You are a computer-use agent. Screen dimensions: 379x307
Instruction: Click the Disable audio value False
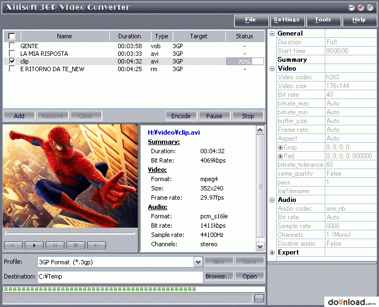click(334, 244)
